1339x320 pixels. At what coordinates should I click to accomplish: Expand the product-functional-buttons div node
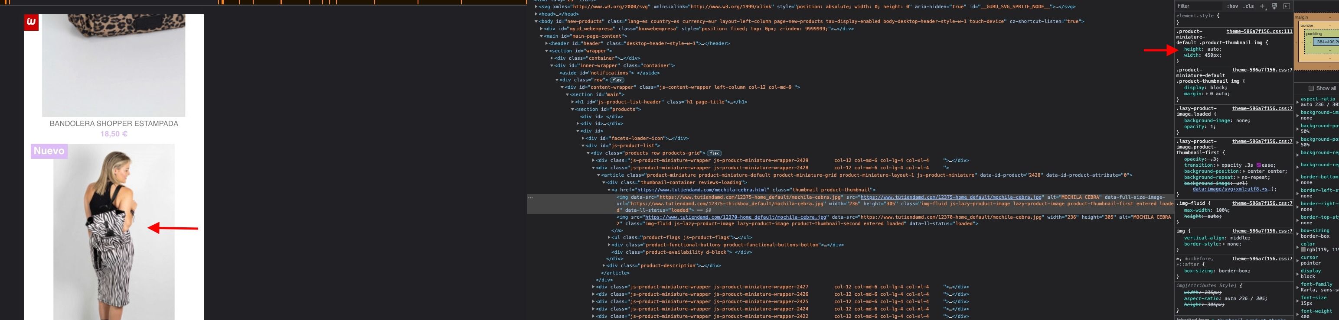tap(609, 245)
